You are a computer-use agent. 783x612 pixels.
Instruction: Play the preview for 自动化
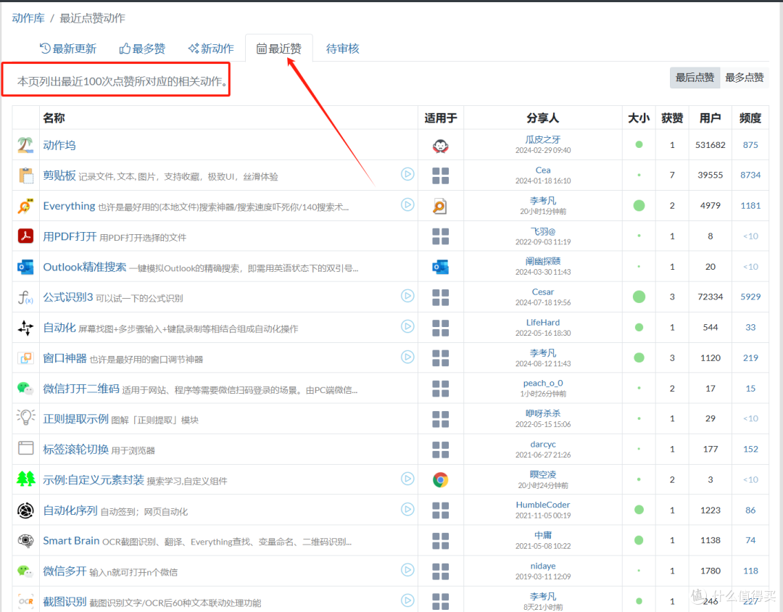pos(407,326)
